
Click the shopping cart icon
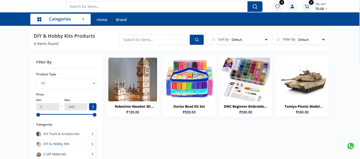click(307, 7)
